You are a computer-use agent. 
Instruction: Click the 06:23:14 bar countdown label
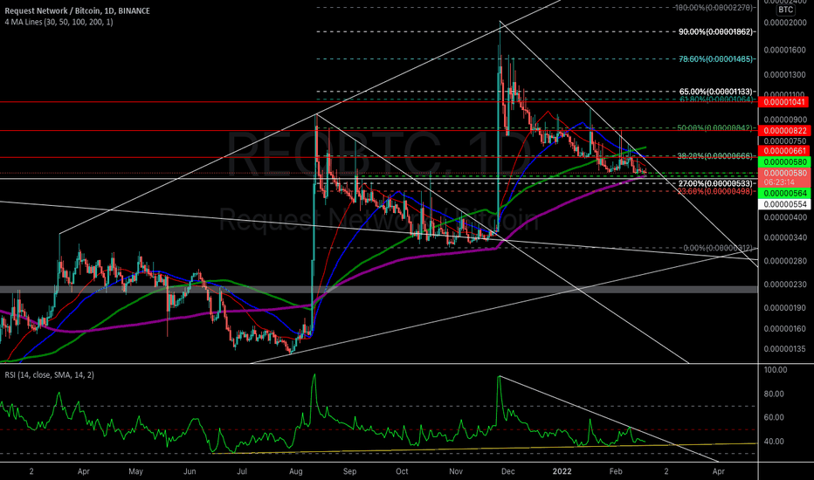click(779, 182)
